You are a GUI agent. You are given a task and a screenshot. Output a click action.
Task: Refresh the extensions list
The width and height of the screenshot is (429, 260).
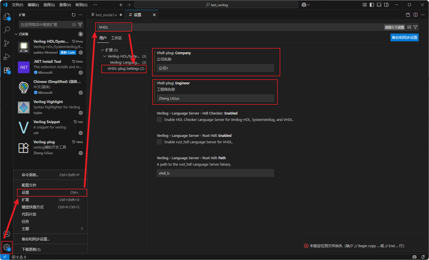pos(74,15)
